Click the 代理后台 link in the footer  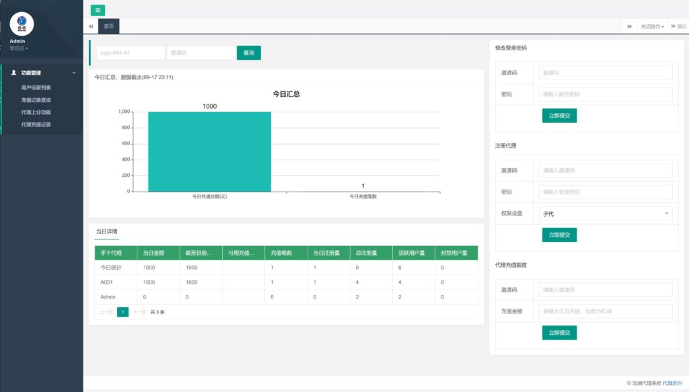click(672, 383)
